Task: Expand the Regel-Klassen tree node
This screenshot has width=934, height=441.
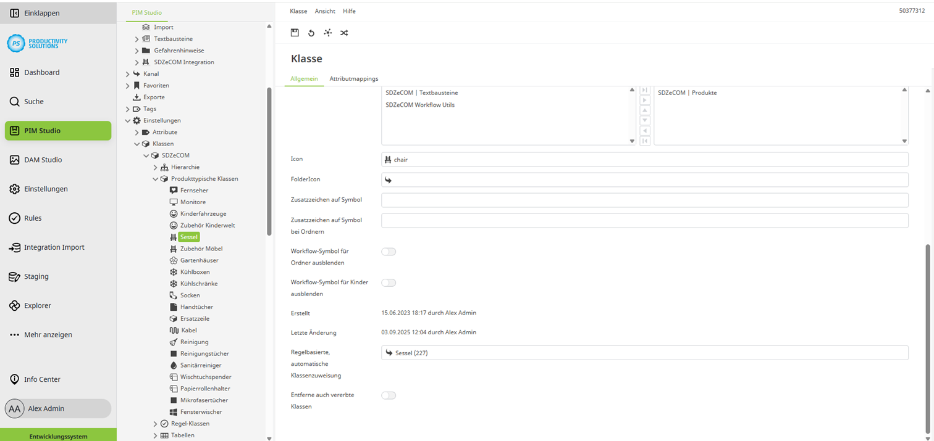Action: [x=156, y=424]
